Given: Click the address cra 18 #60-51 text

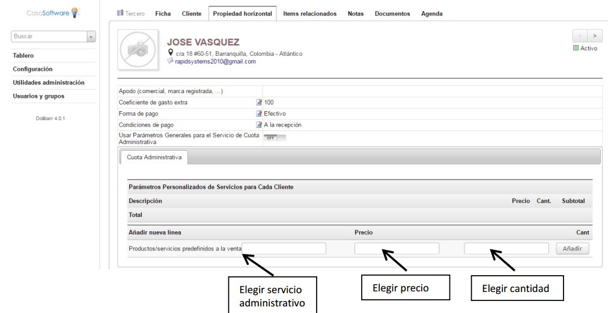Looking at the screenshot, I should click(239, 54).
